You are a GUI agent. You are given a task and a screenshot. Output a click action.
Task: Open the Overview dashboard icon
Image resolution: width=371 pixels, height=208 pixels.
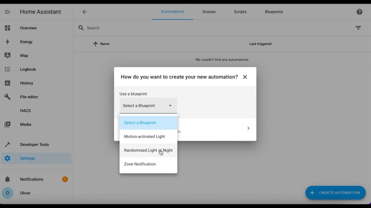pos(7,28)
